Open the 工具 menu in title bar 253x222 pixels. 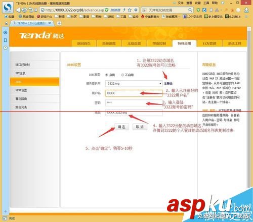[206, 3]
